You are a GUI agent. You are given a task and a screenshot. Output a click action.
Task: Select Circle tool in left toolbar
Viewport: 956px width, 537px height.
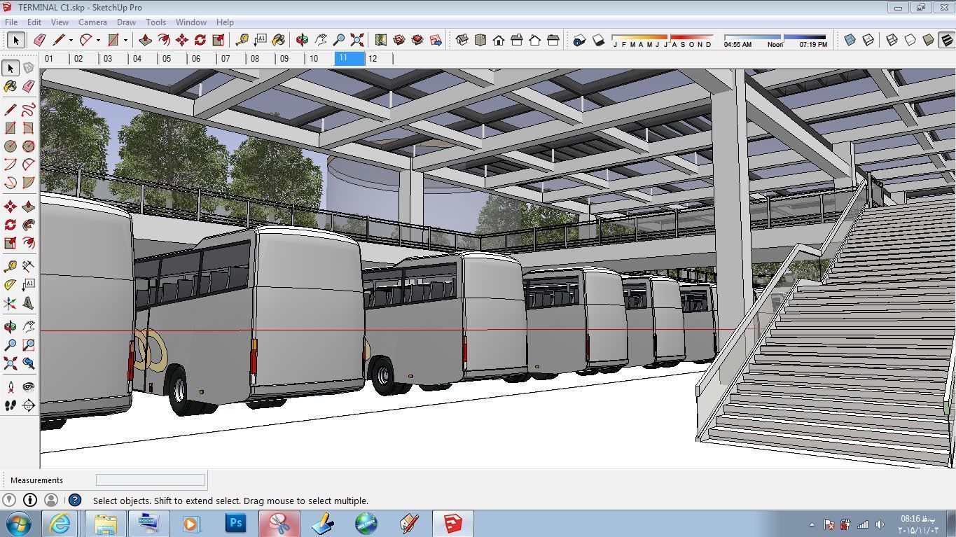click(11, 146)
